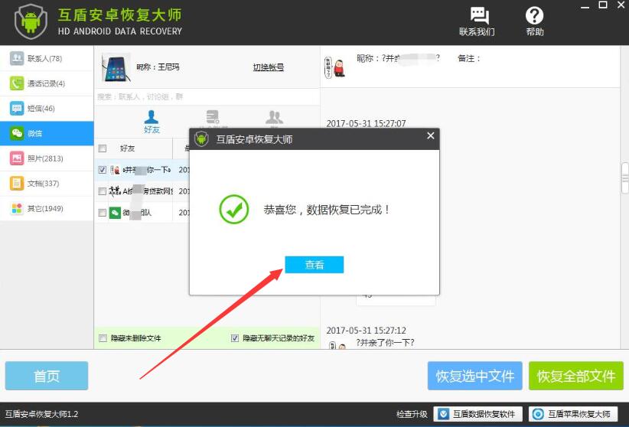
Task: Select 短信(46) messages category
Action: (47, 109)
